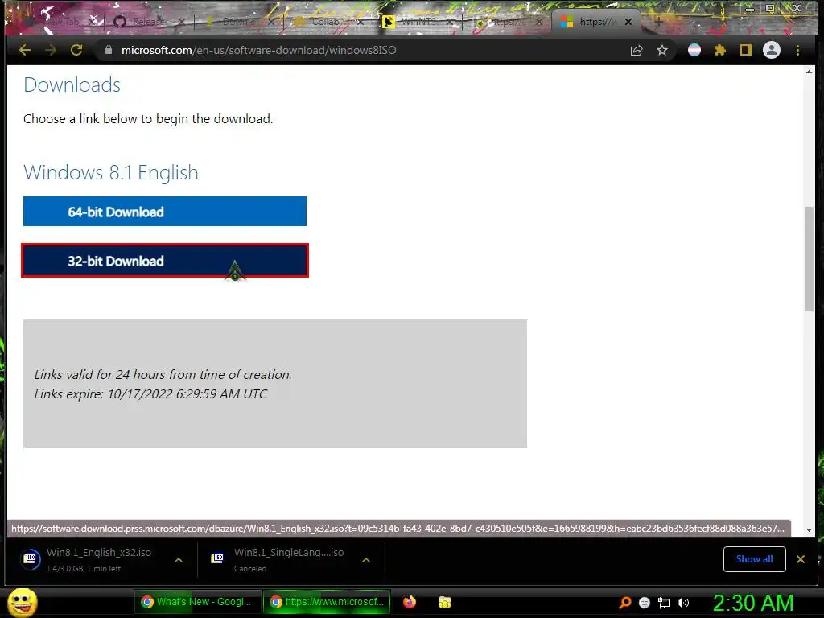The image size is (824, 618).
Task: Click Show all downloads
Action: [x=754, y=559]
